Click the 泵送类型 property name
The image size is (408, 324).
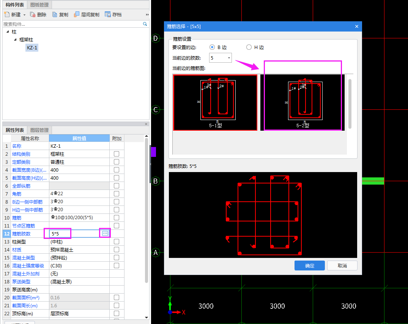[x=21, y=281]
